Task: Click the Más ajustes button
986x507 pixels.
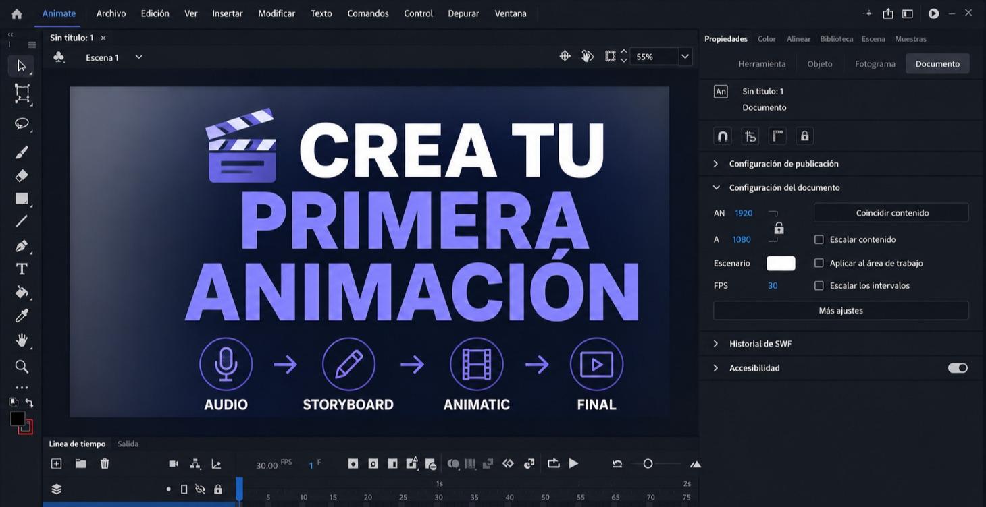Action: (841, 311)
